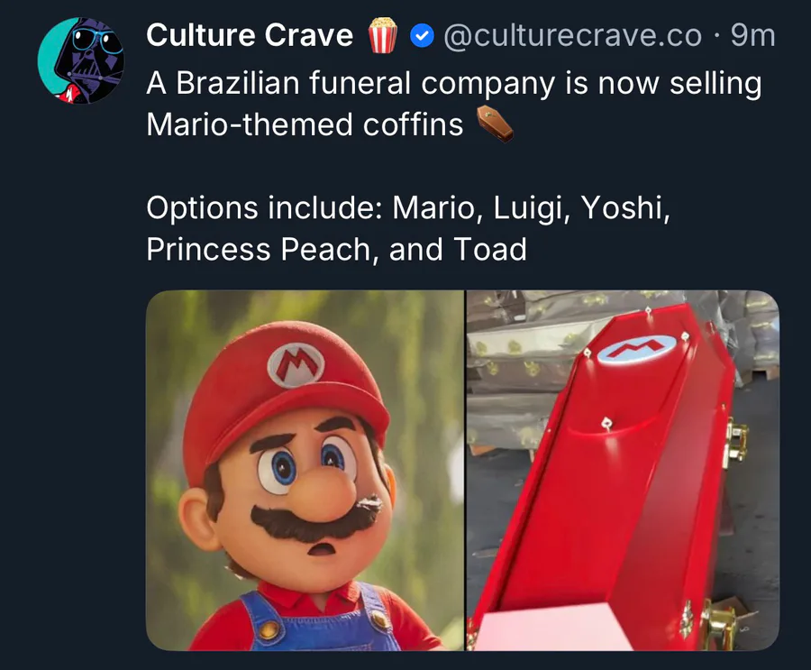
Task: Open the Mario character image on the left
Action: coord(305,470)
